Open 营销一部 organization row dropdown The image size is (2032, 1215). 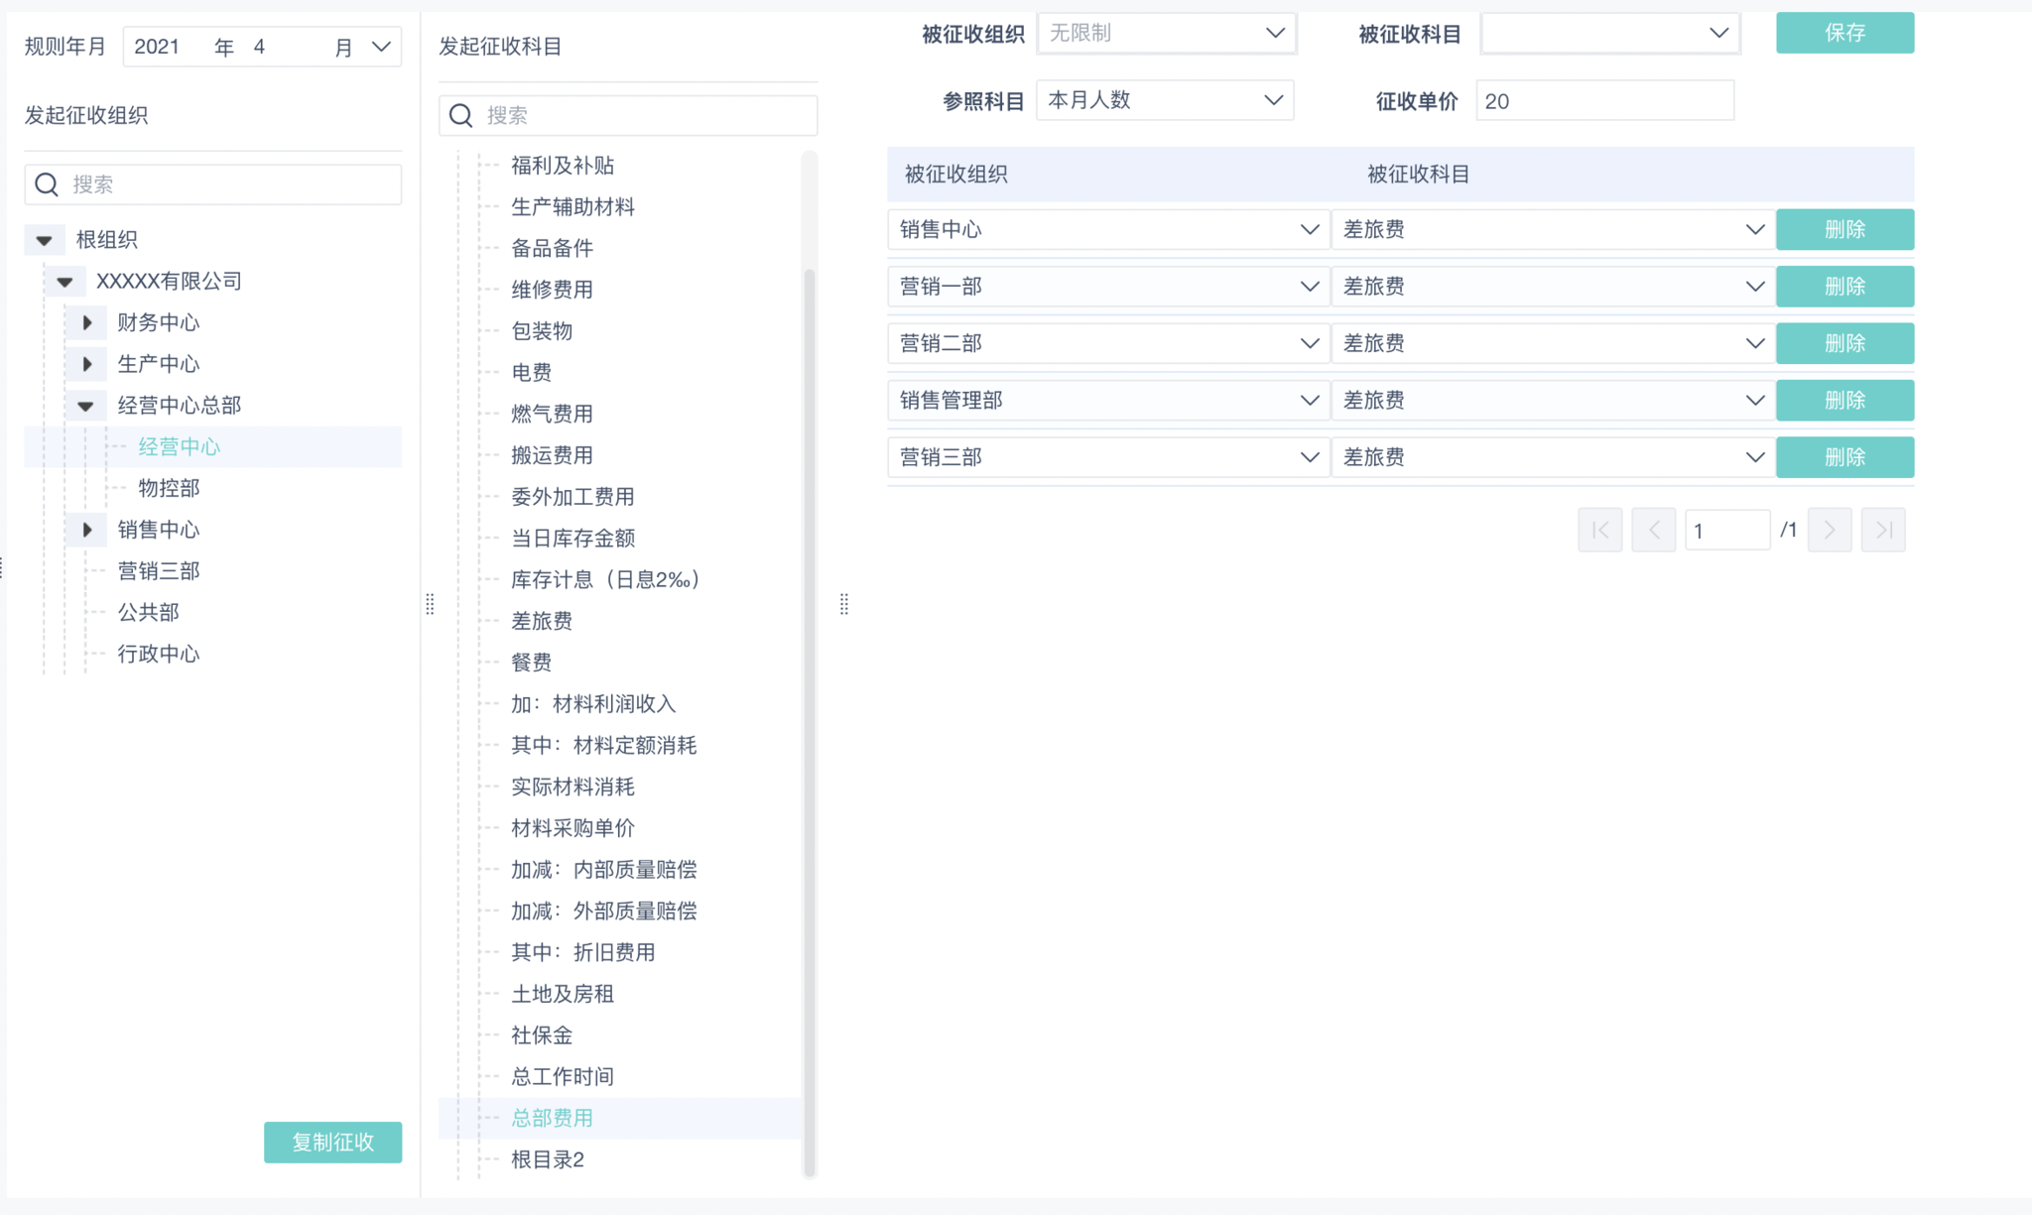[1309, 287]
